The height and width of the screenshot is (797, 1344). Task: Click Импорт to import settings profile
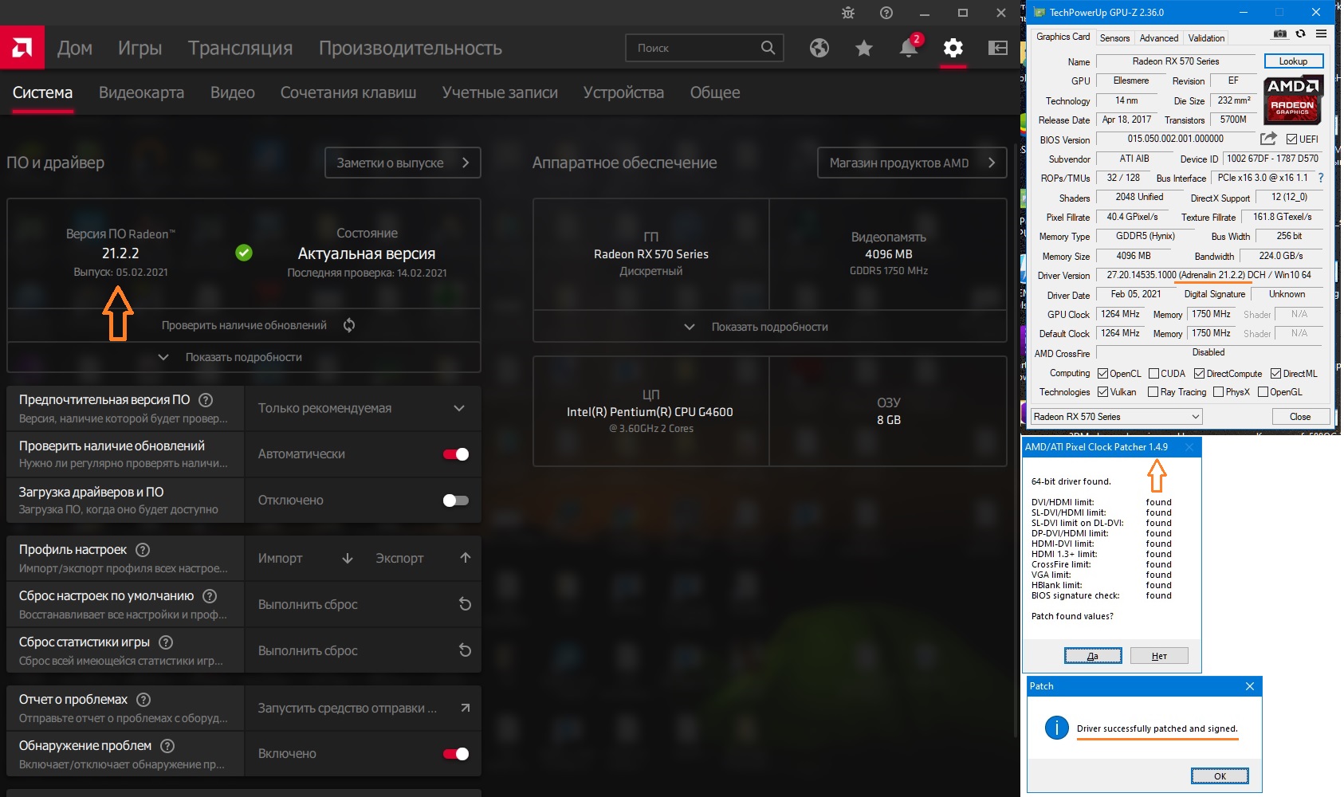(305, 558)
